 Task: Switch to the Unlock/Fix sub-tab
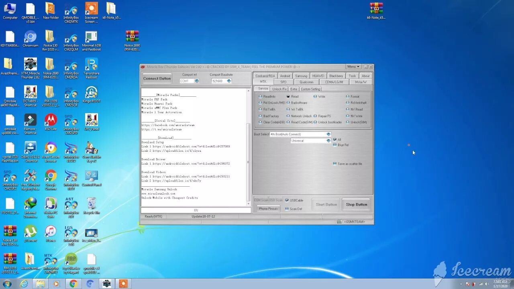tap(279, 89)
